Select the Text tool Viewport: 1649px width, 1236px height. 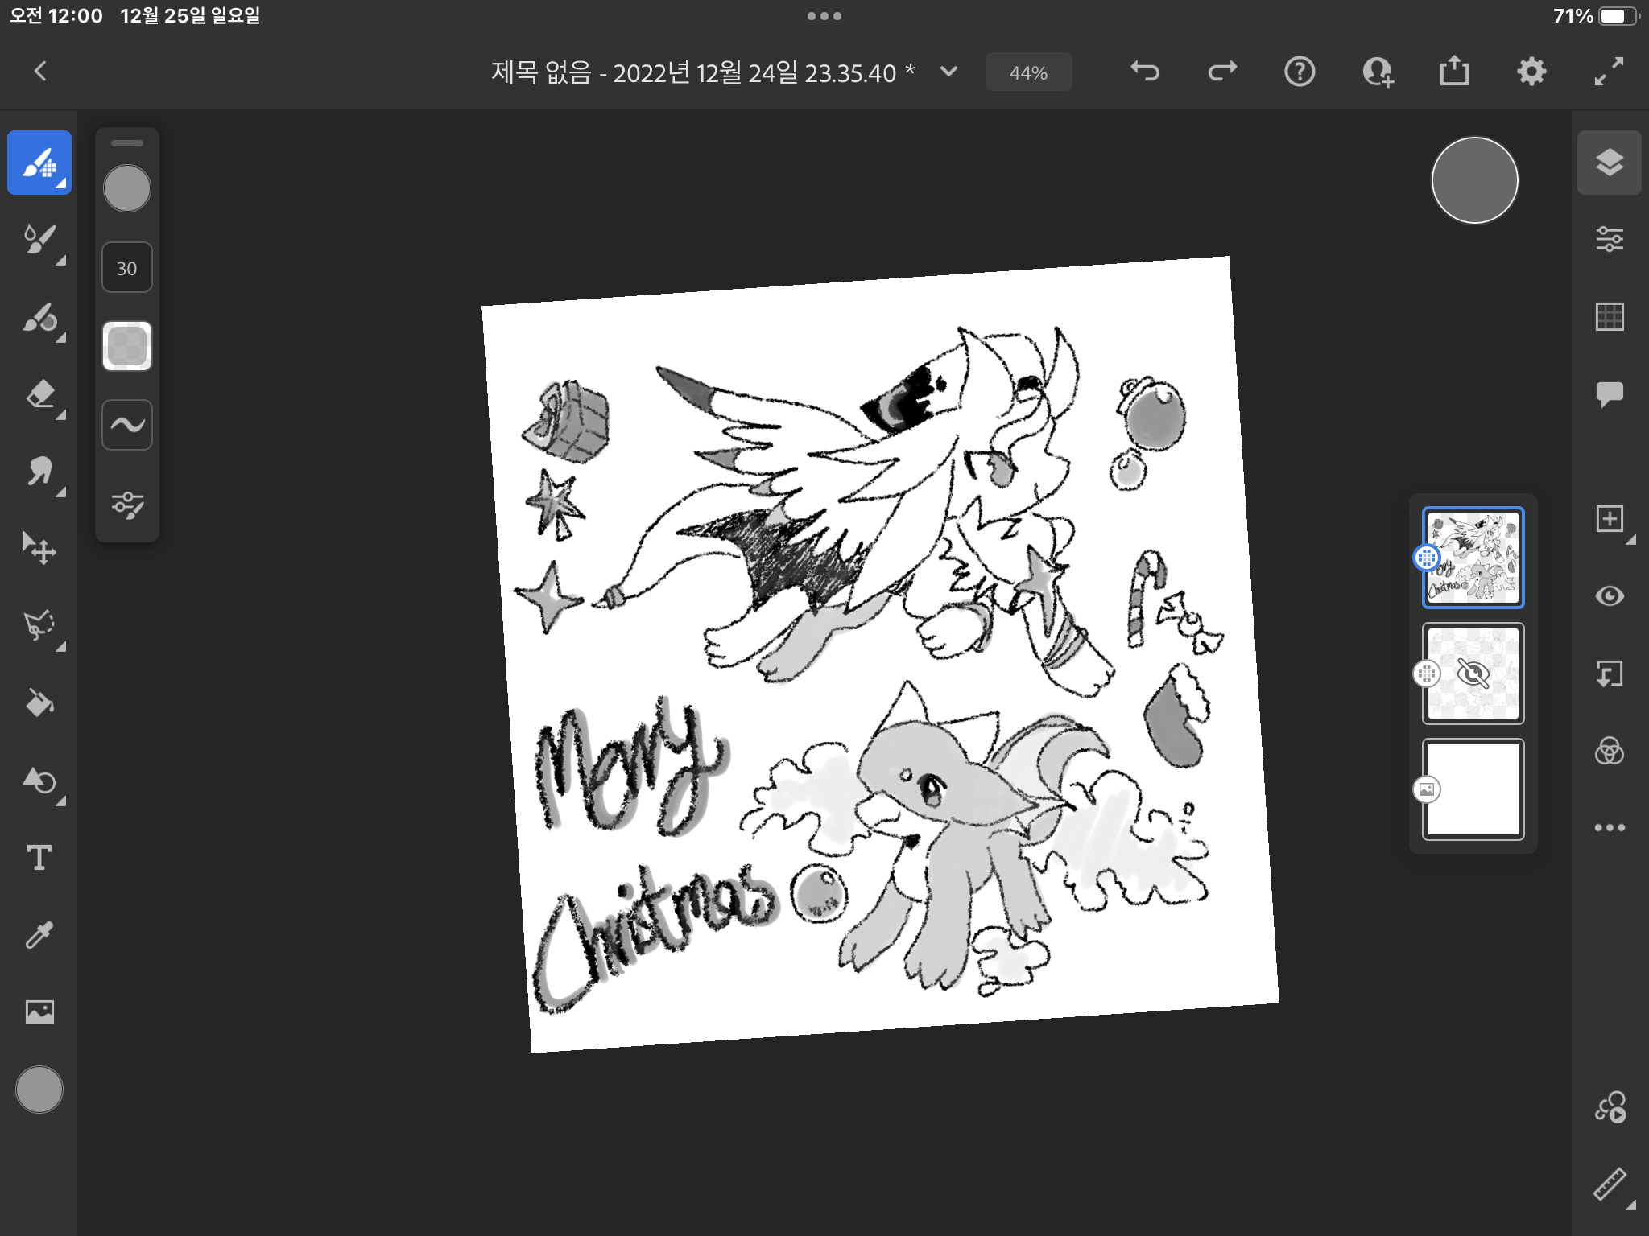click(39, 858)
